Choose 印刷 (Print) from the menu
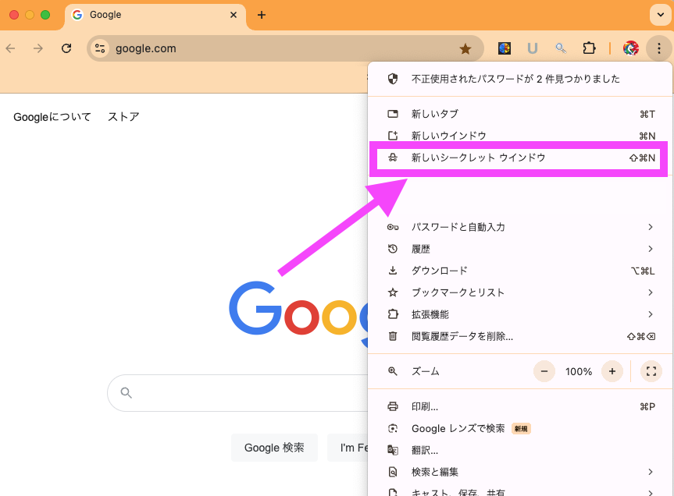This screenshot has height=496, width=674. point(519,406)
